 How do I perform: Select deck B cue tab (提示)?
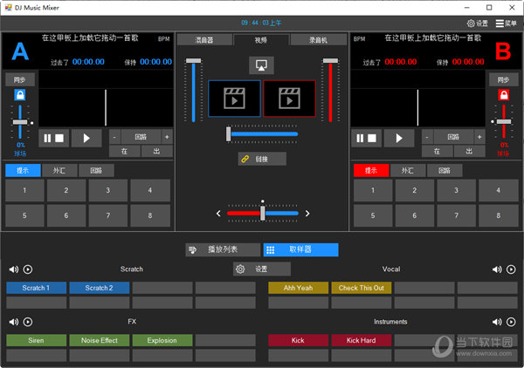click(x=371, y=171)
